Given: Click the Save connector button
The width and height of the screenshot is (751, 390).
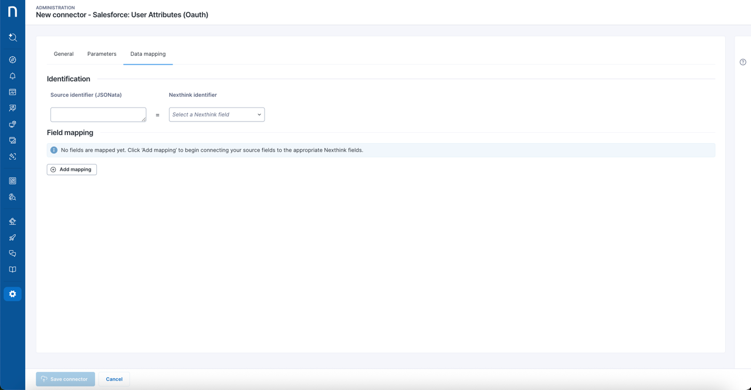Looking at the screenshot, I should point(65,379).
